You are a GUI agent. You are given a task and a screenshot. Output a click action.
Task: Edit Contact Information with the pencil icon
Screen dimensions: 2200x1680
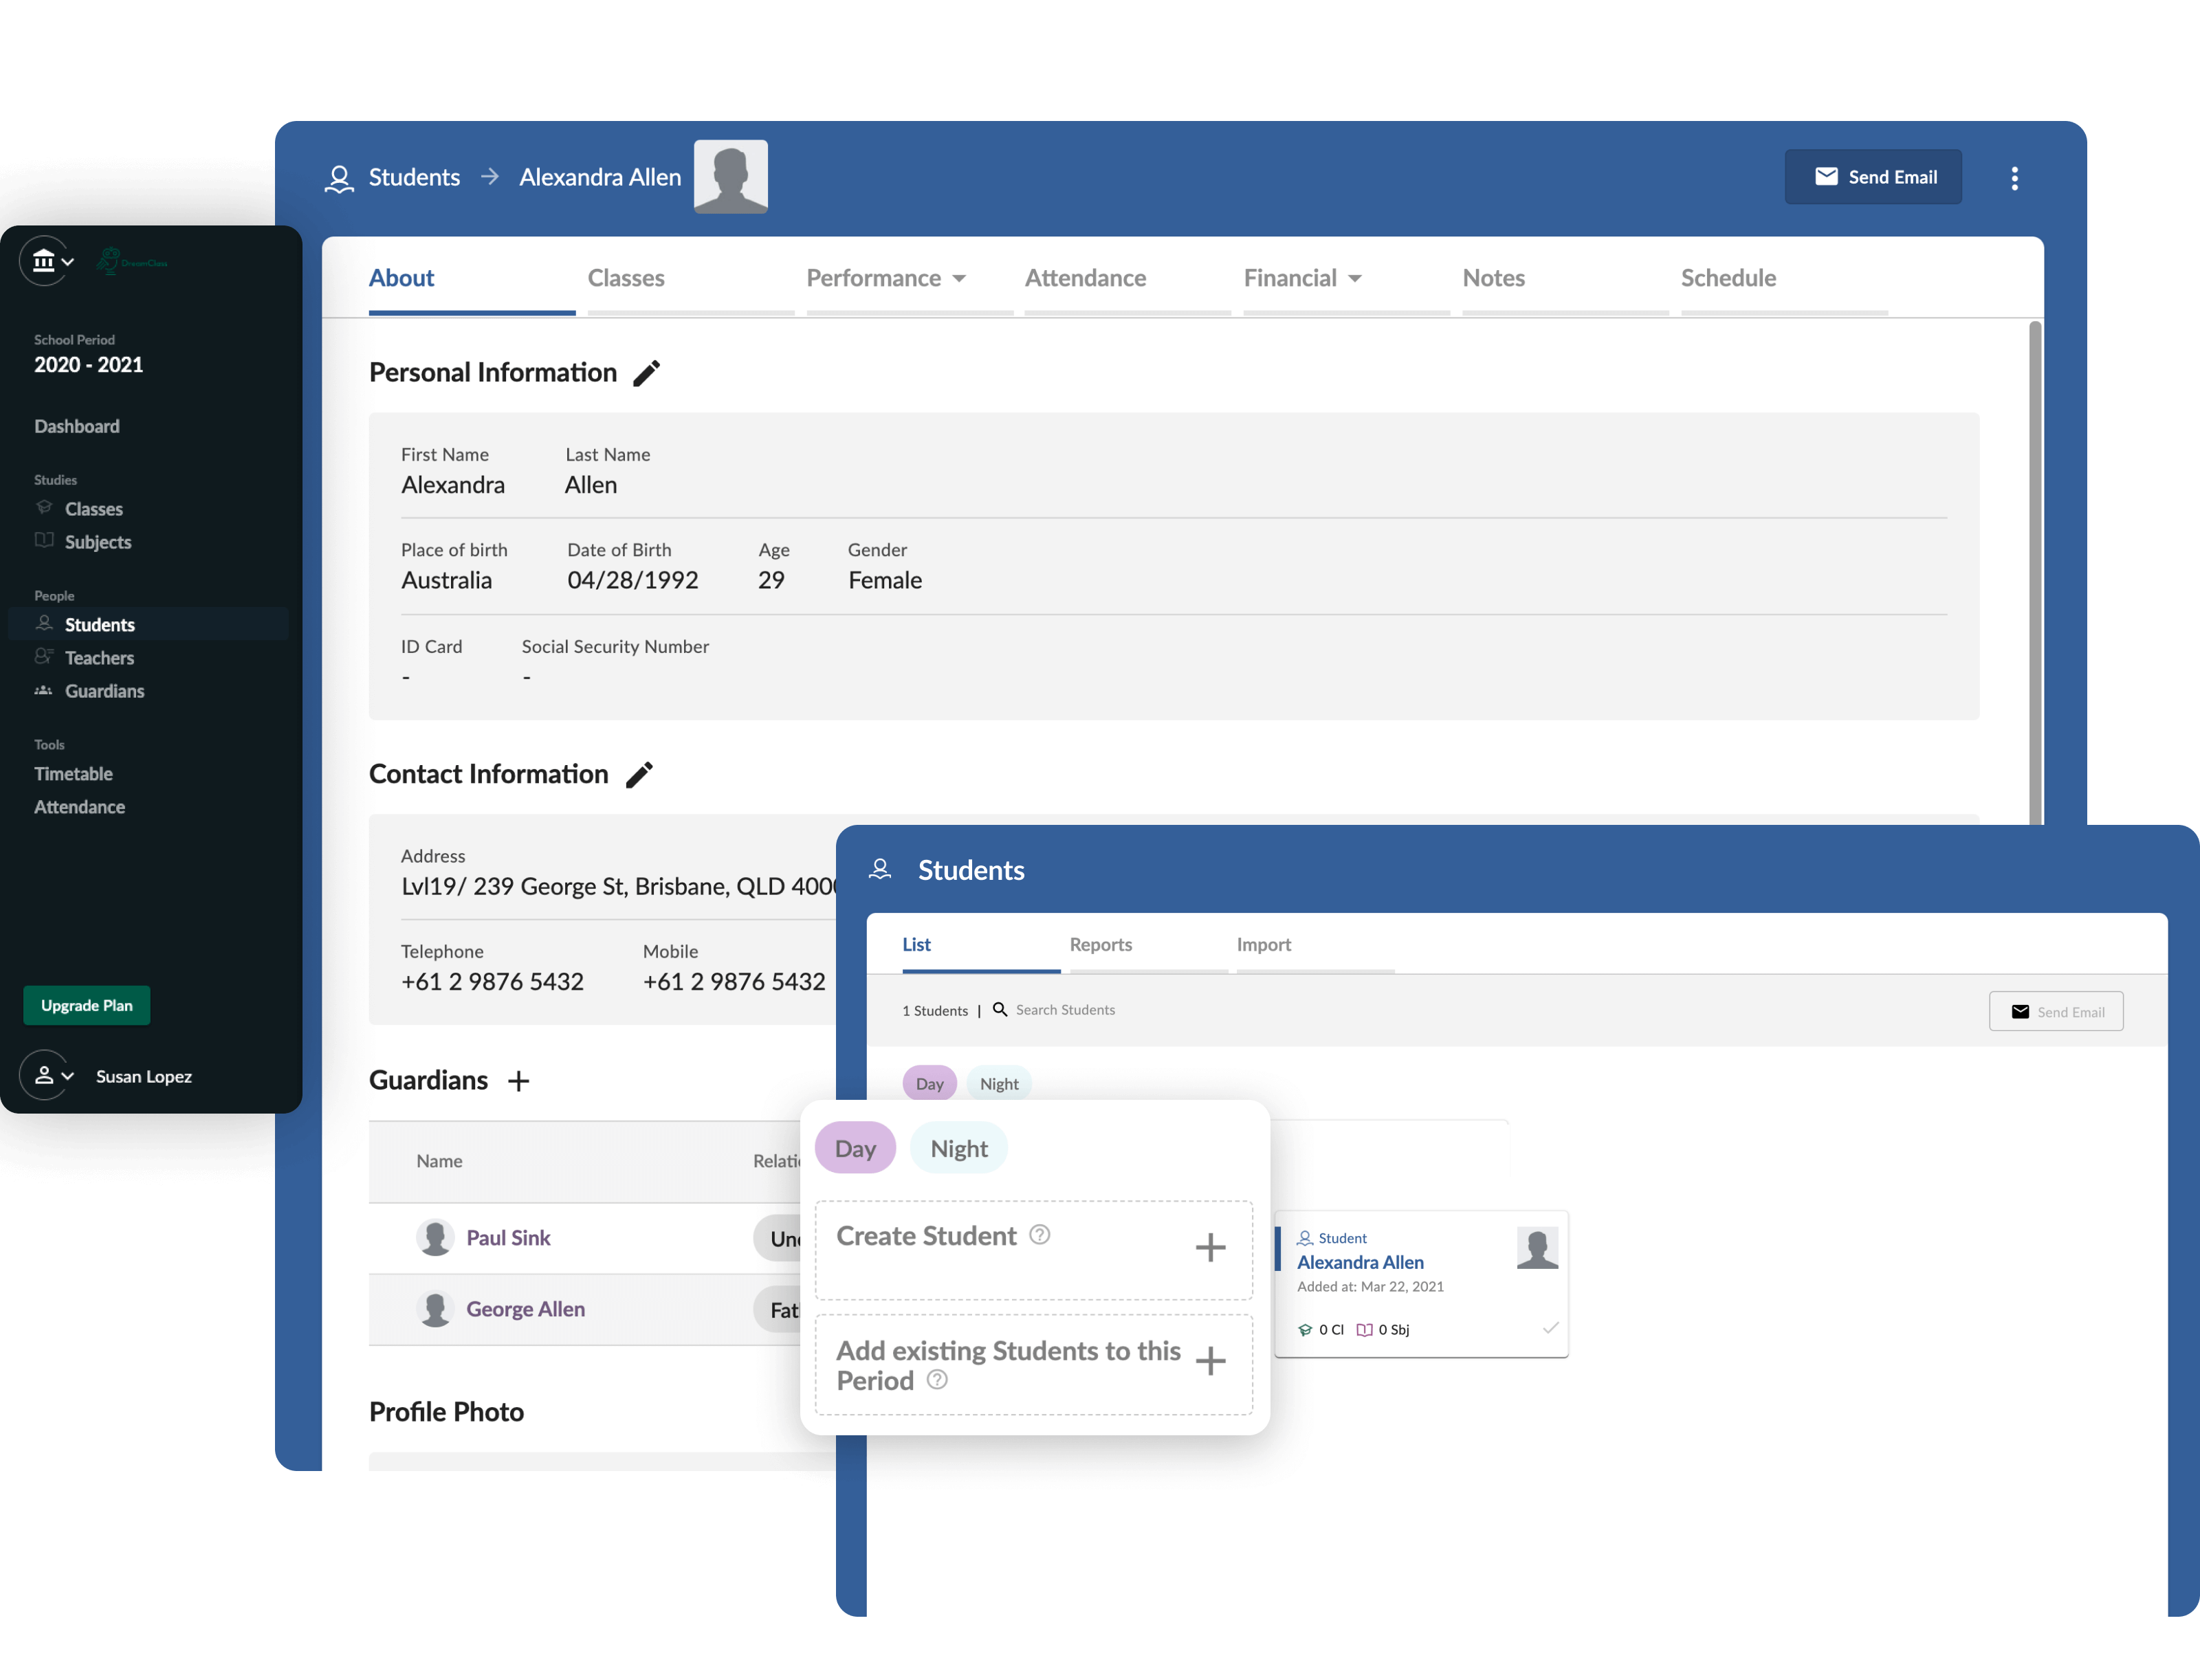(x=639, y=775)
